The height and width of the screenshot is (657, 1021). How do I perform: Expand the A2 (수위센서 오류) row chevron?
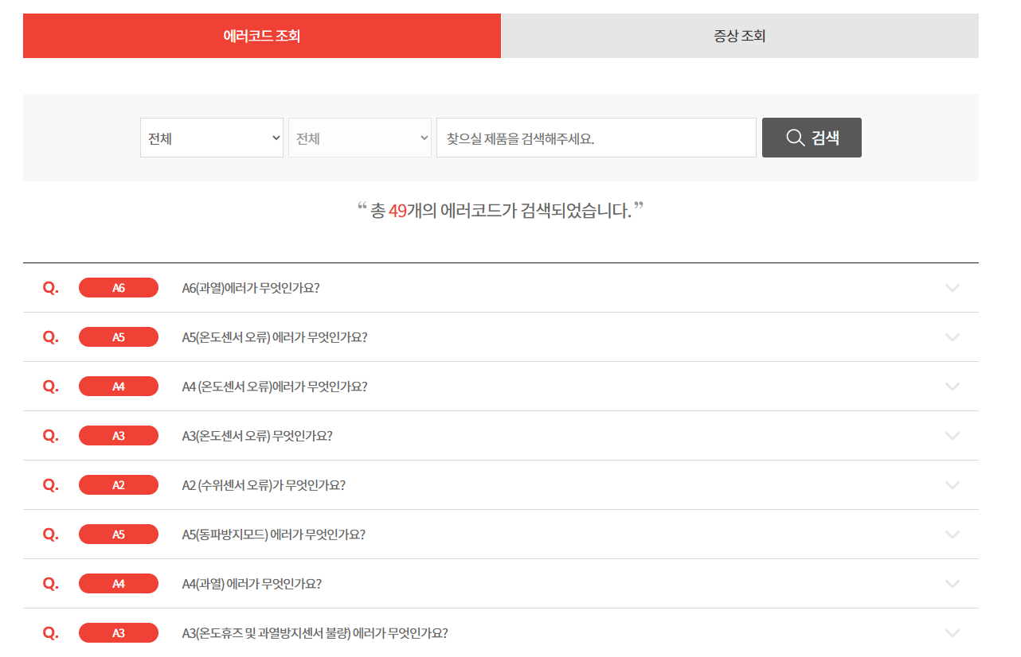[953, 485]
